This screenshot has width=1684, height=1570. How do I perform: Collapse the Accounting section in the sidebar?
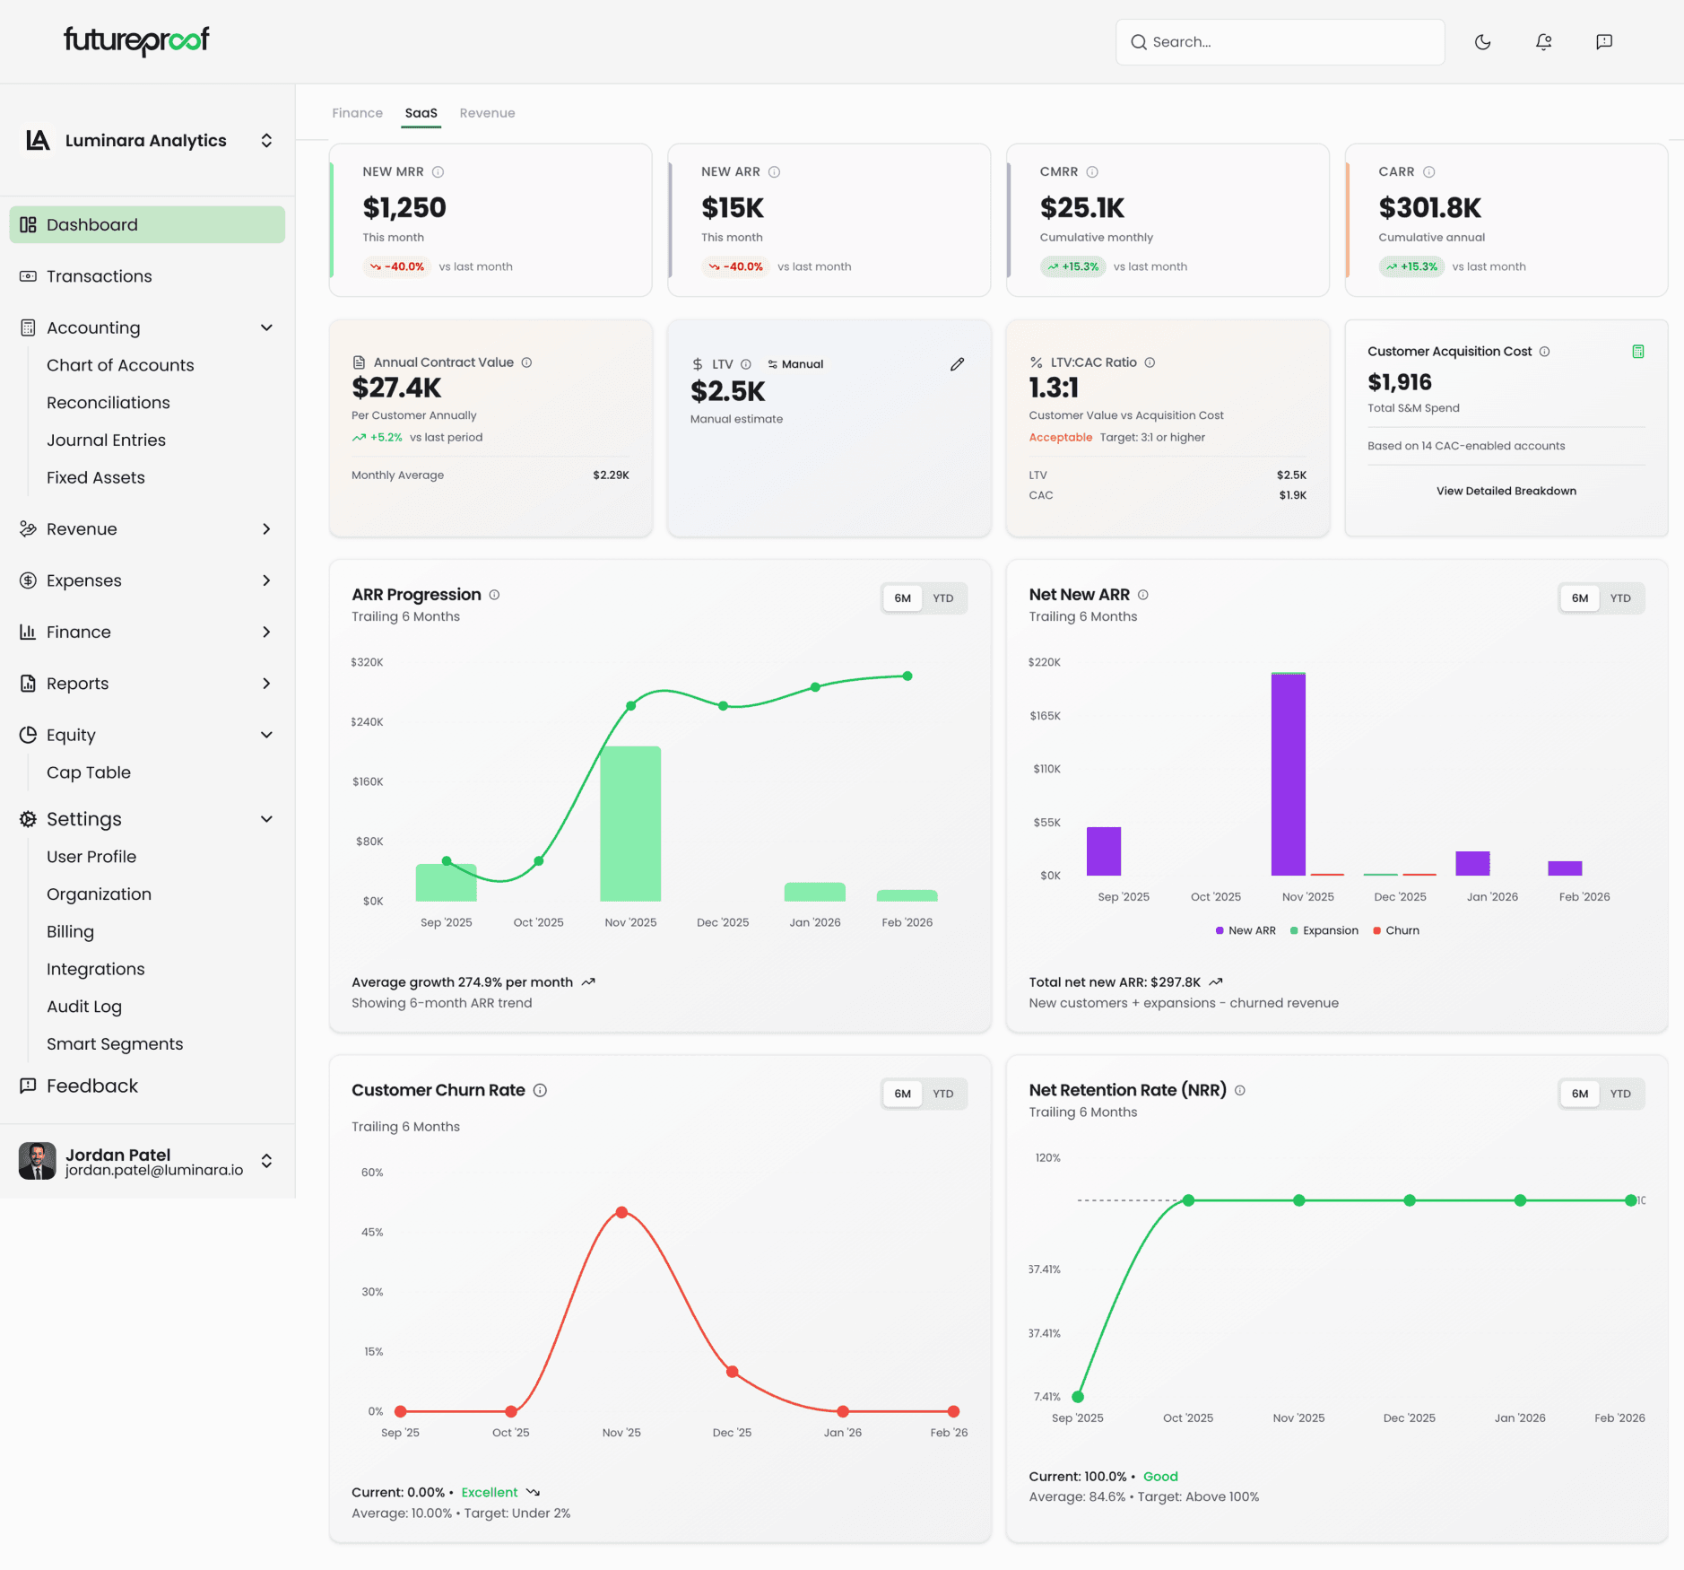tap(266, 327)
